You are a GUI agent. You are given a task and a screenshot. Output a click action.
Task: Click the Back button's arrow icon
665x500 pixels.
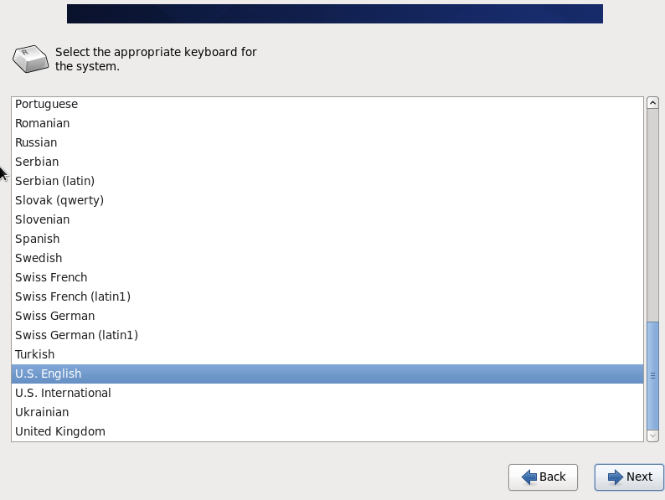coord(528,477)
